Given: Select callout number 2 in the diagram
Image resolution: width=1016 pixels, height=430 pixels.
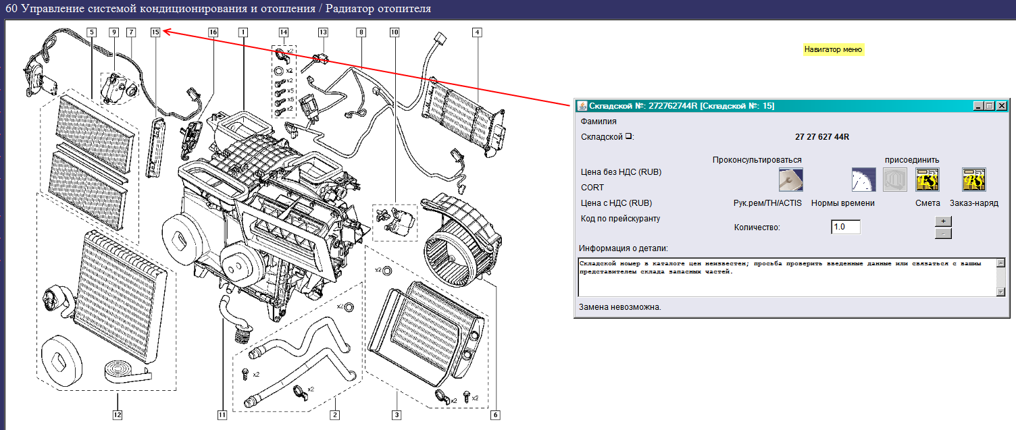Looking at the screenshot, I should point(334,415).
